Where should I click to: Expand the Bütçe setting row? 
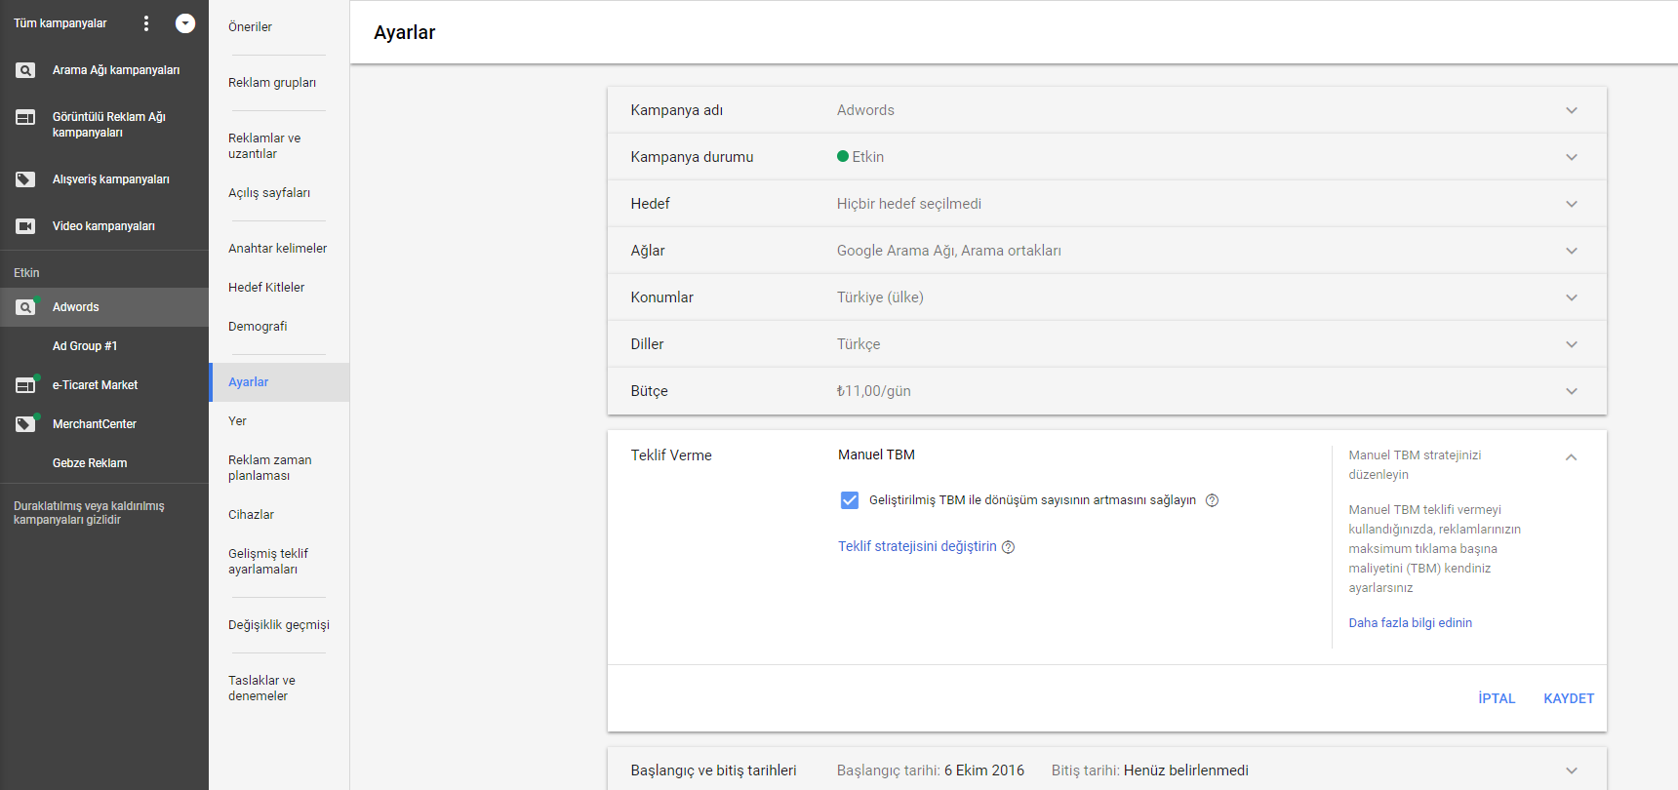1106,391
